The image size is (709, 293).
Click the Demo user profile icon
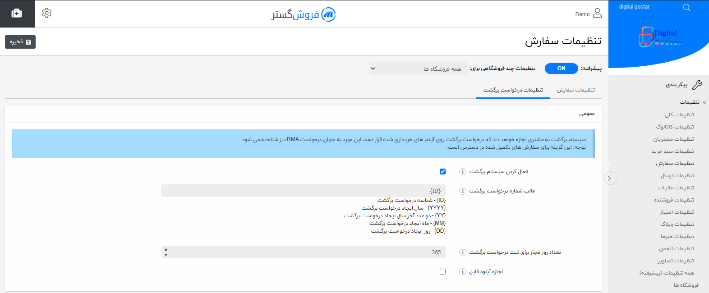click(x=597, y=13)
